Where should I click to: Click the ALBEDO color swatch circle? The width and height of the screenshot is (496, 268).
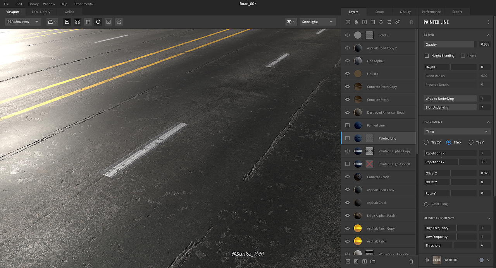tap(481, 260)
